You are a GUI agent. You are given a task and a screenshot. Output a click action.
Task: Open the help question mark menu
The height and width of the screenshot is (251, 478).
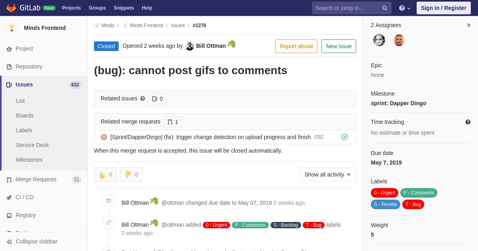click(405, 8)
